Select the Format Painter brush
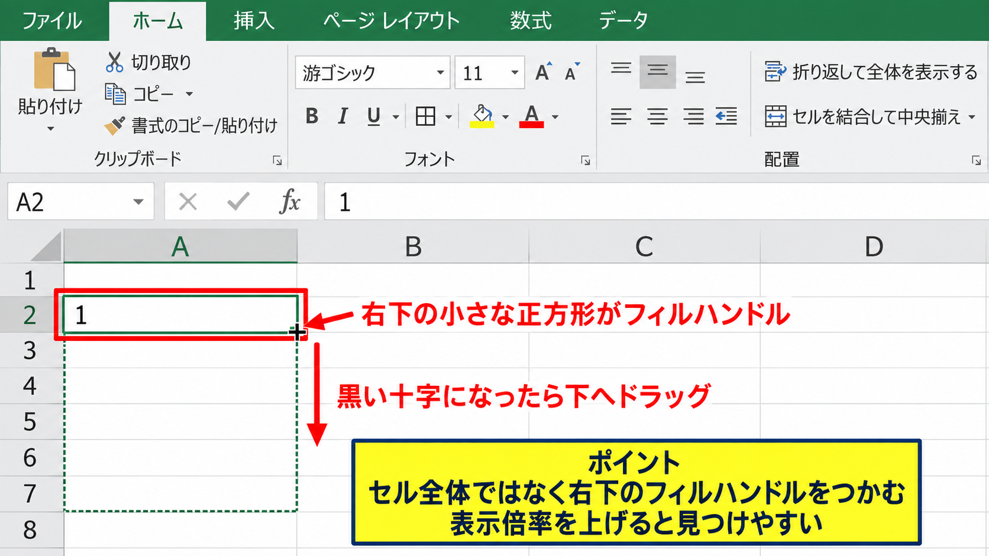 point(114,125)
